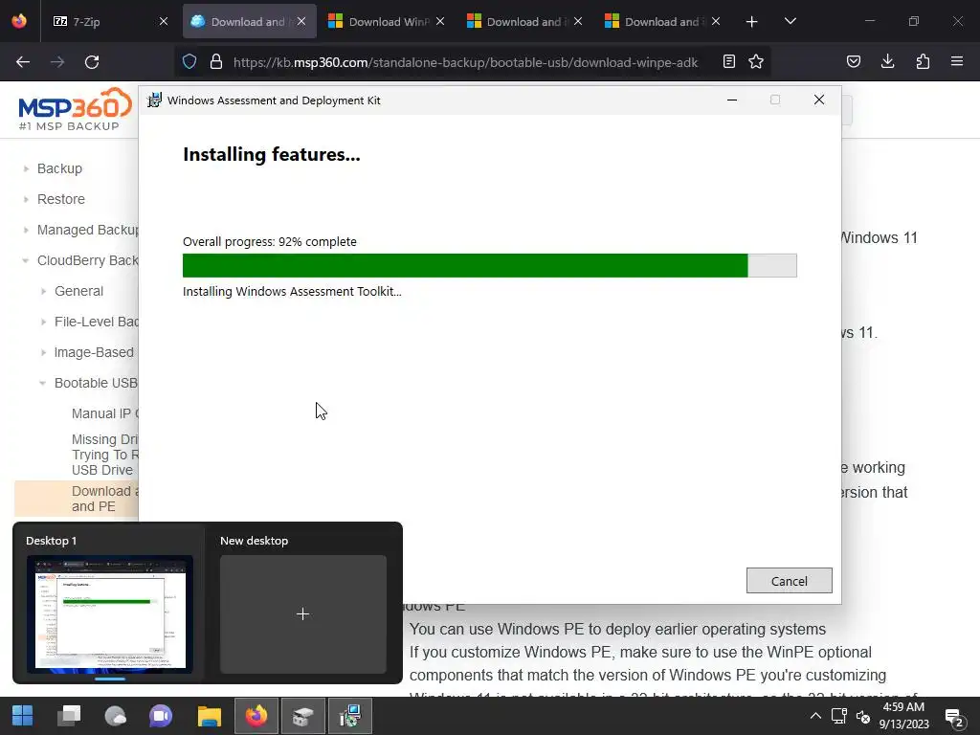
Task: Click the ADK installer title bar icon
Action: tap(154, 100)
